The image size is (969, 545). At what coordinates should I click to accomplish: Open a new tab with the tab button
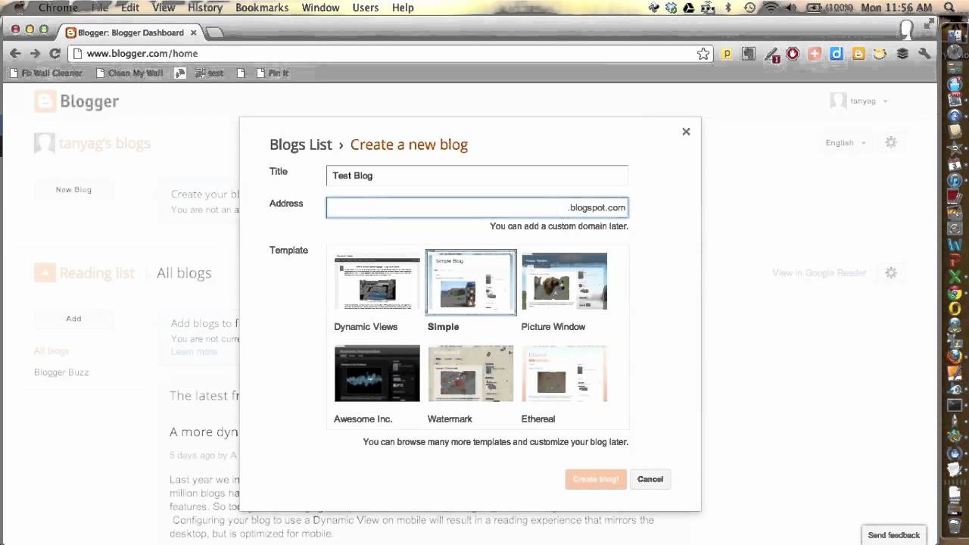click(214, 33)
